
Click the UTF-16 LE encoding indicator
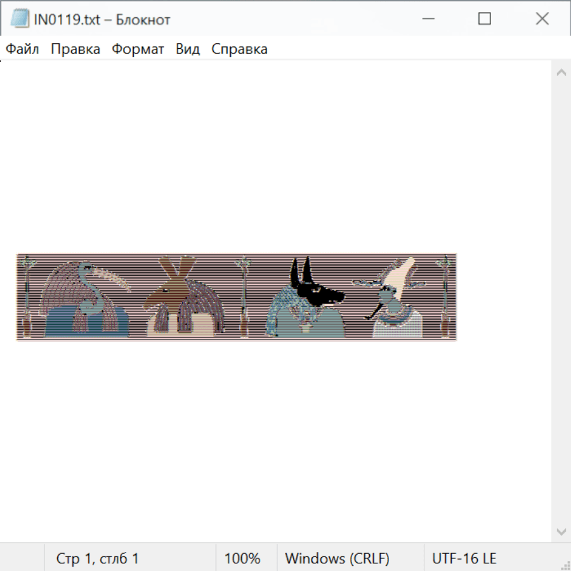point(464,559)
